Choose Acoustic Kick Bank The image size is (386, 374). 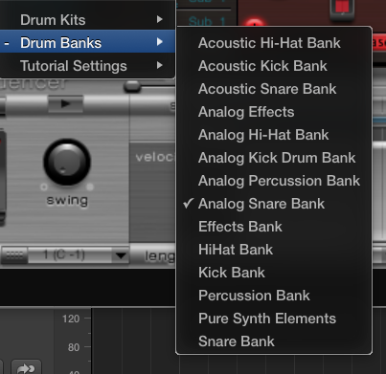[x=274, y=66]
